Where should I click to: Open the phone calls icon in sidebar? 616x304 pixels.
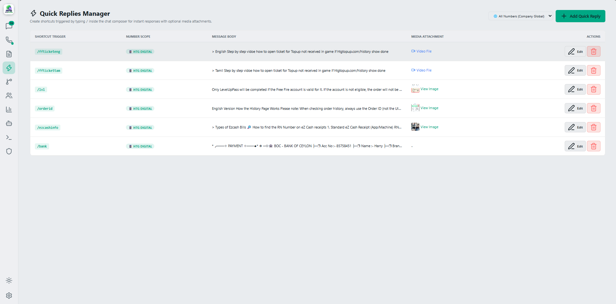point(9,40)
